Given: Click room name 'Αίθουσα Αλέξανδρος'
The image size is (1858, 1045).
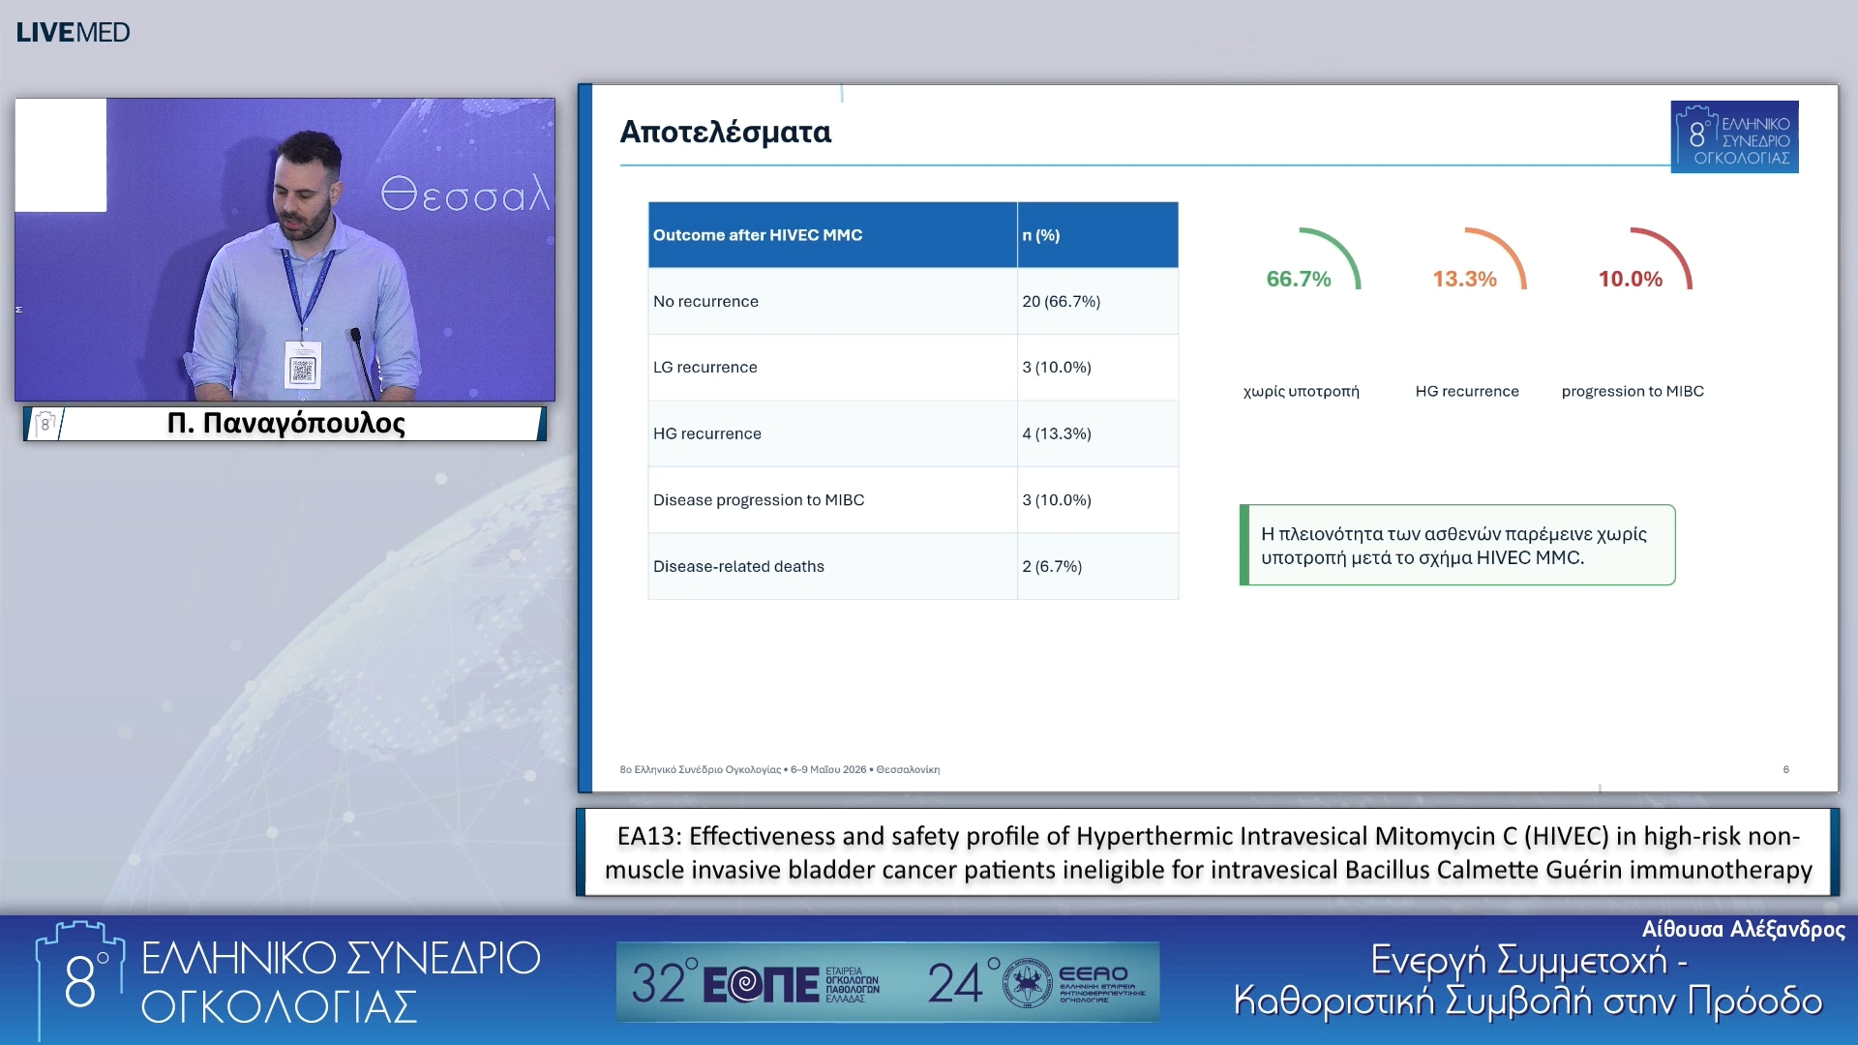Looking at the screenshot, I should 1743,929.
